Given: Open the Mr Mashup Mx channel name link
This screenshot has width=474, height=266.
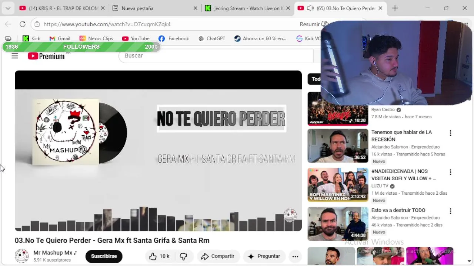Looking at the screenshot, I should point(55,253).
